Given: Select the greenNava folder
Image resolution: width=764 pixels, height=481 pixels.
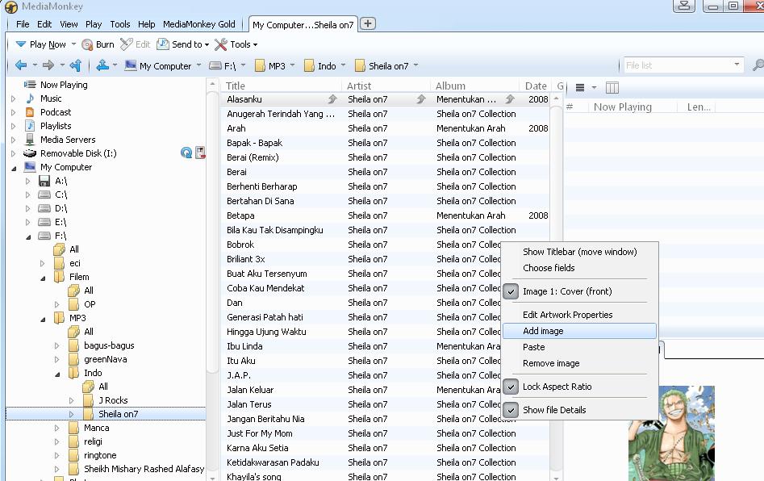Looking at the screenshot, I should 105,359.
